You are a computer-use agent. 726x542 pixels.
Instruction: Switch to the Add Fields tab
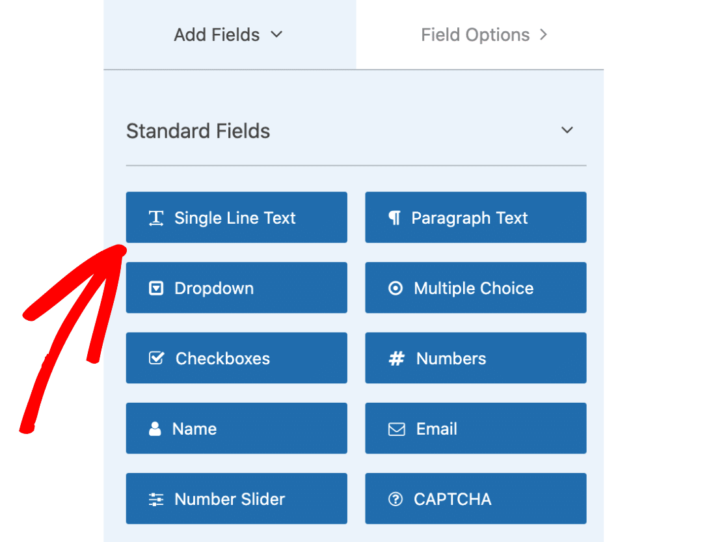[217, 34]
